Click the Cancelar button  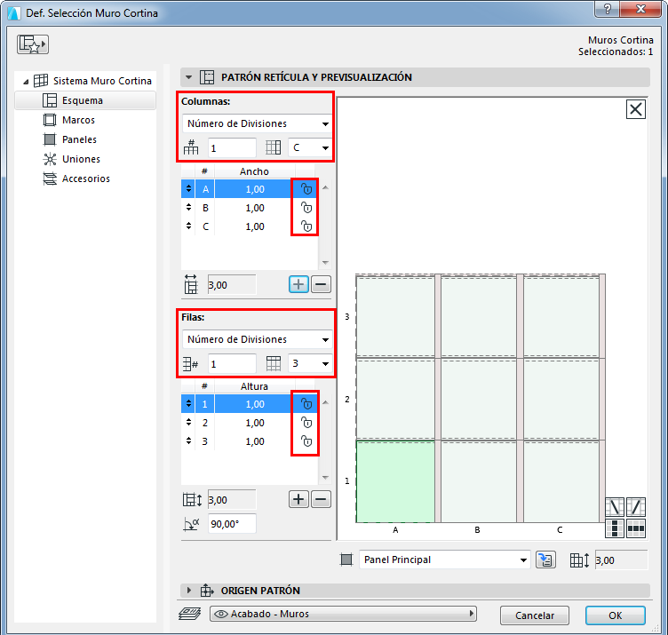point(535,615)
